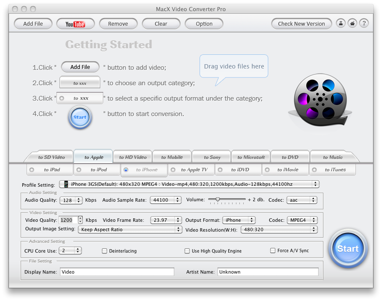Screen dimensions: 382x301
Task: Open the Video Frame Rate dropdown
Action: click(x=166, y=220)
